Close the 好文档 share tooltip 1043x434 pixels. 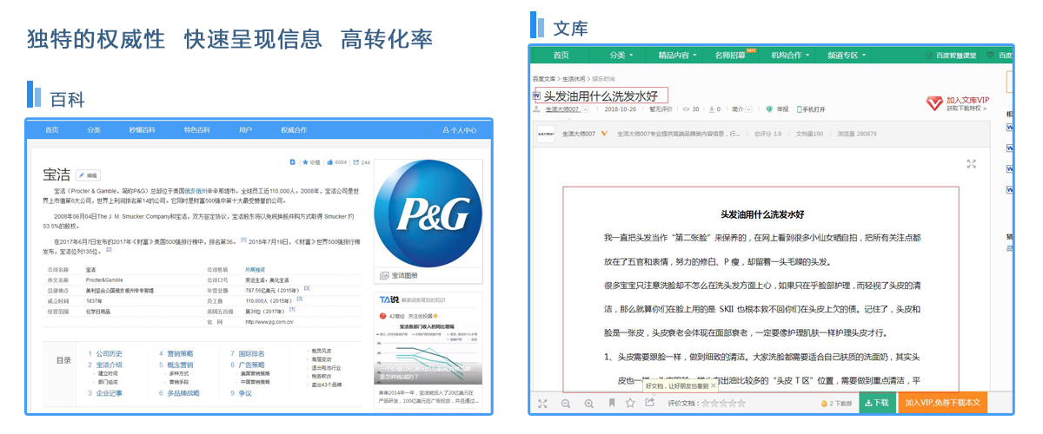pos(714,385)
